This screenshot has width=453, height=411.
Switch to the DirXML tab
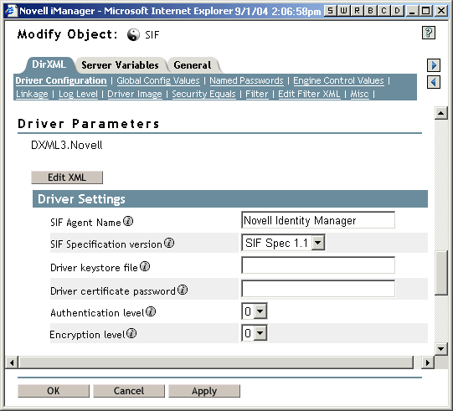49,64
